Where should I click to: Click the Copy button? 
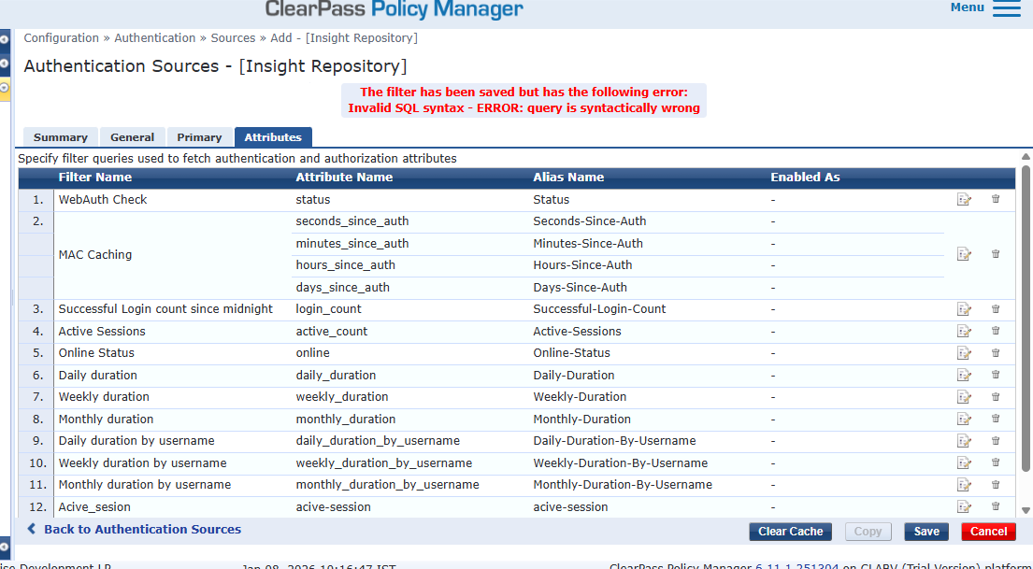(868, 532)
